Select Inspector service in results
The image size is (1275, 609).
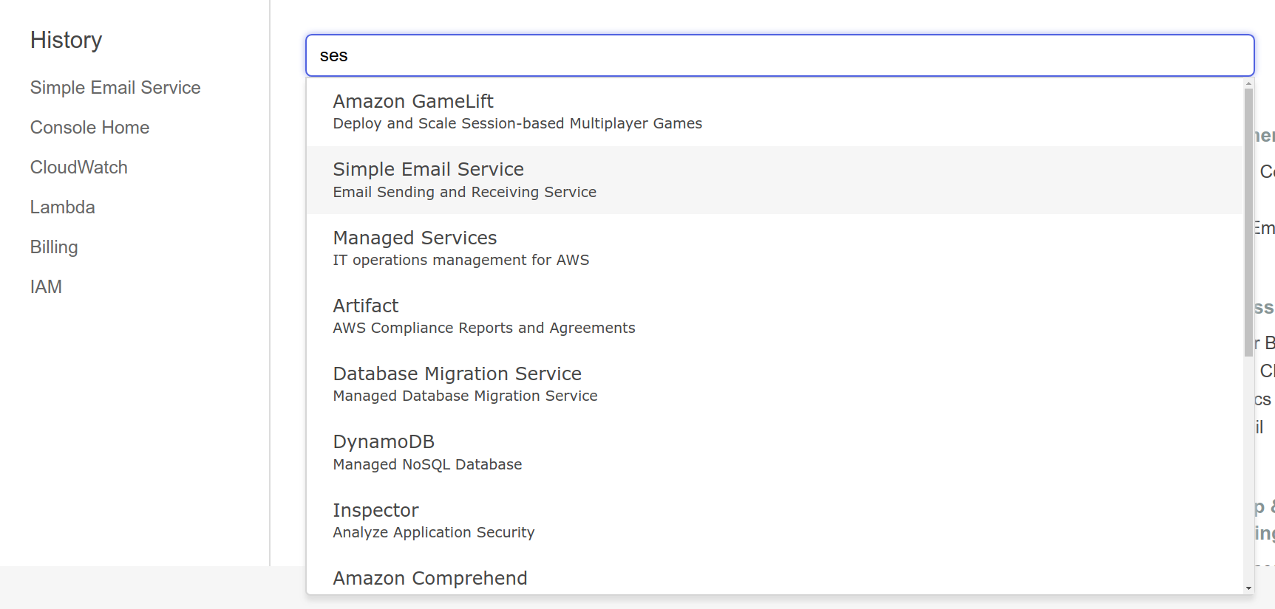tap(375, 511)
